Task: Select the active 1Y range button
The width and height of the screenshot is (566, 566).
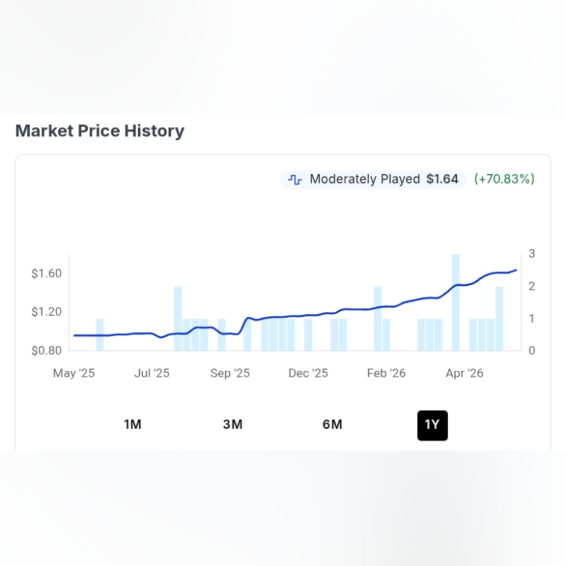Action: click(432, 425)
